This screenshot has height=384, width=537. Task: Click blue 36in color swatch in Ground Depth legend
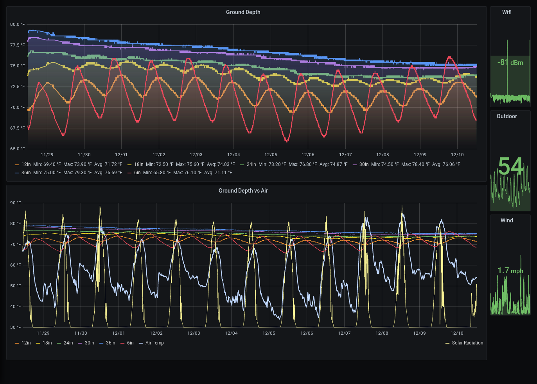click(17, 173)
